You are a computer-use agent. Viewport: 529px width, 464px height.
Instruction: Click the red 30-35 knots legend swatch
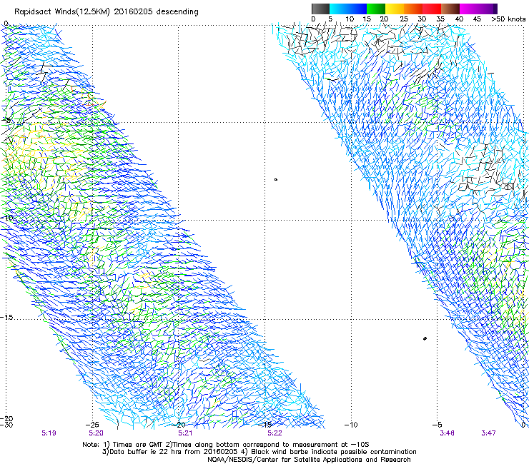coord(432,9)
